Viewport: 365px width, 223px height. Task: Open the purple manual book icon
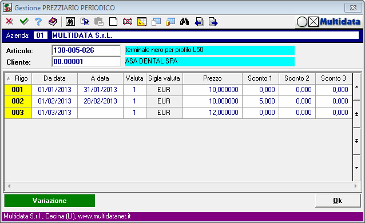53,22
